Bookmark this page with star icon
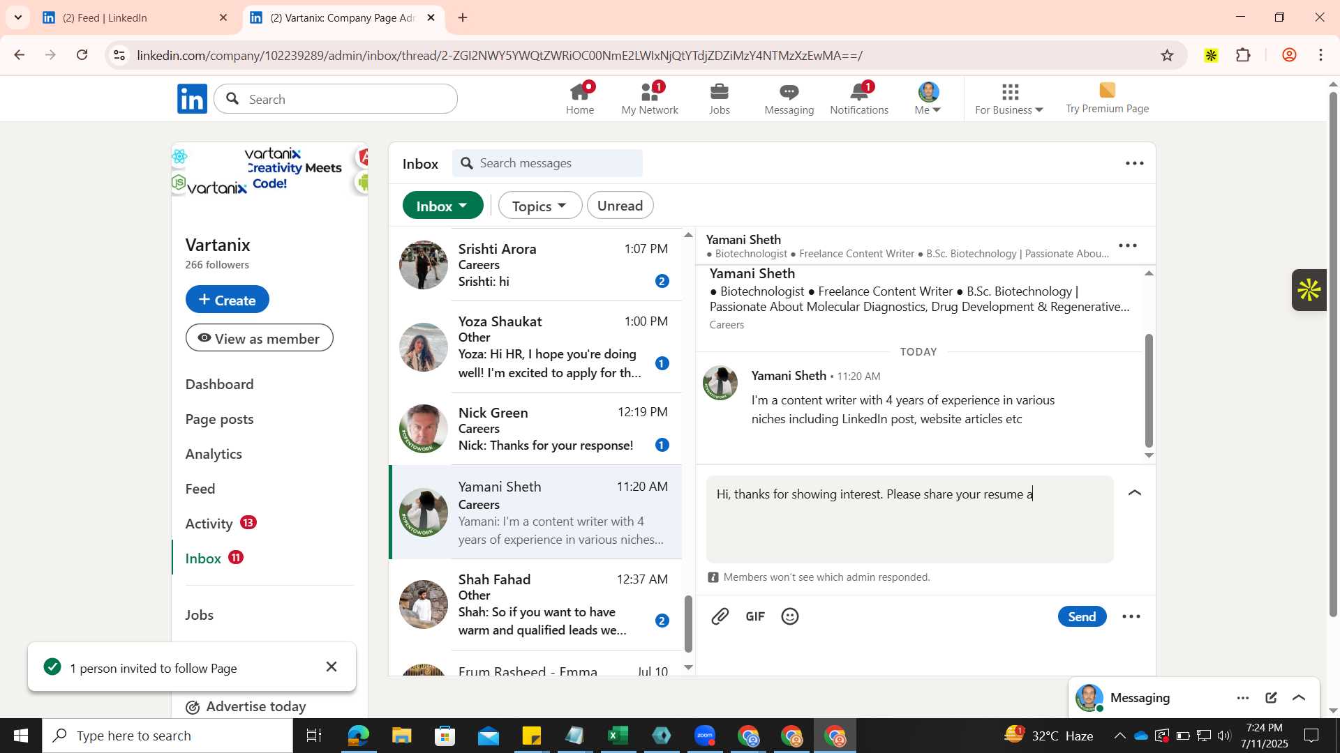Screen dimensions: 1340x753 click(1168, 55)
